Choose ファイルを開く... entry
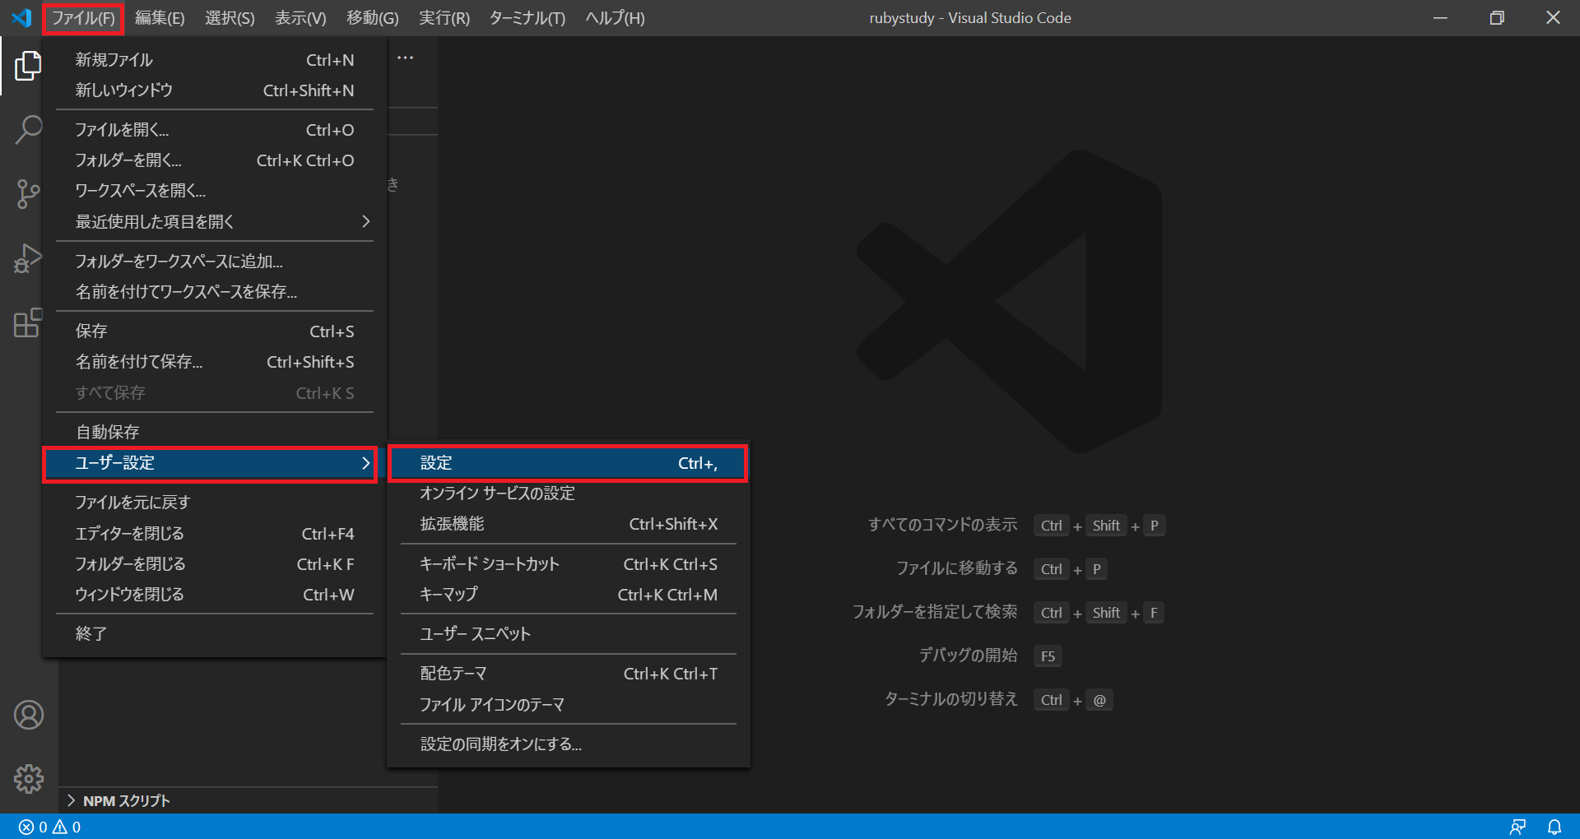1580x839 pixels. point(215,130)
